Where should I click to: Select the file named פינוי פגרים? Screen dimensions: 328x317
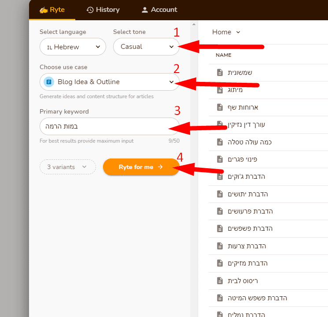pos(243,159)
